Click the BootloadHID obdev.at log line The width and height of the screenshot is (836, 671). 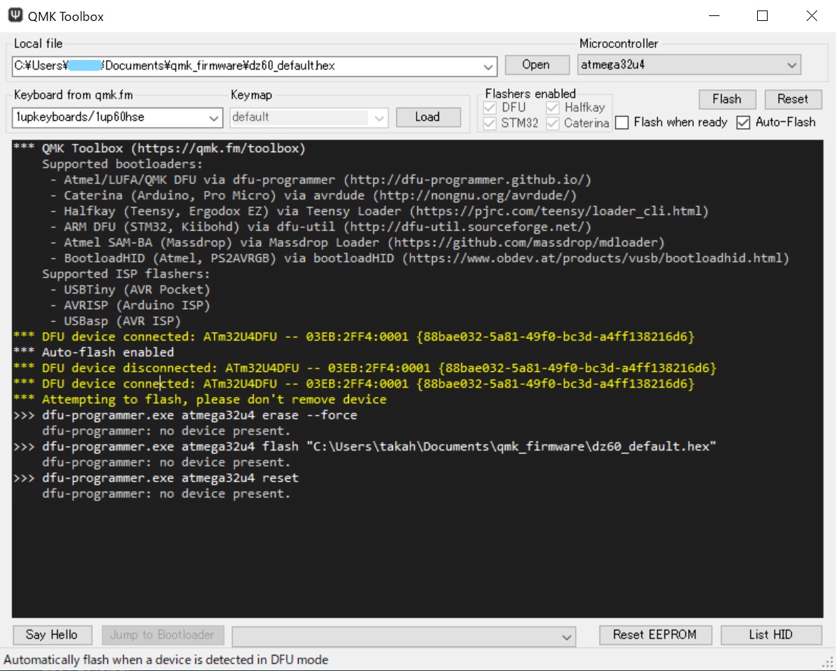click(x=419, y=259)
